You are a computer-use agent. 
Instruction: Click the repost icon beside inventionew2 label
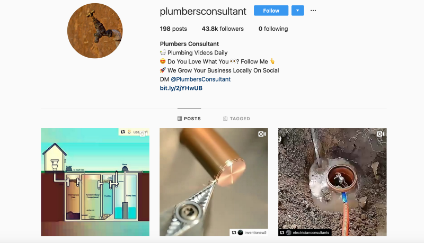pyautogui.click(x=234, y=232)
